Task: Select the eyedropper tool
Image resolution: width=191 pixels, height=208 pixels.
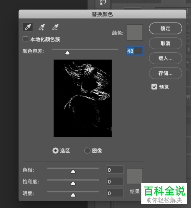Action: click(28, 27)
